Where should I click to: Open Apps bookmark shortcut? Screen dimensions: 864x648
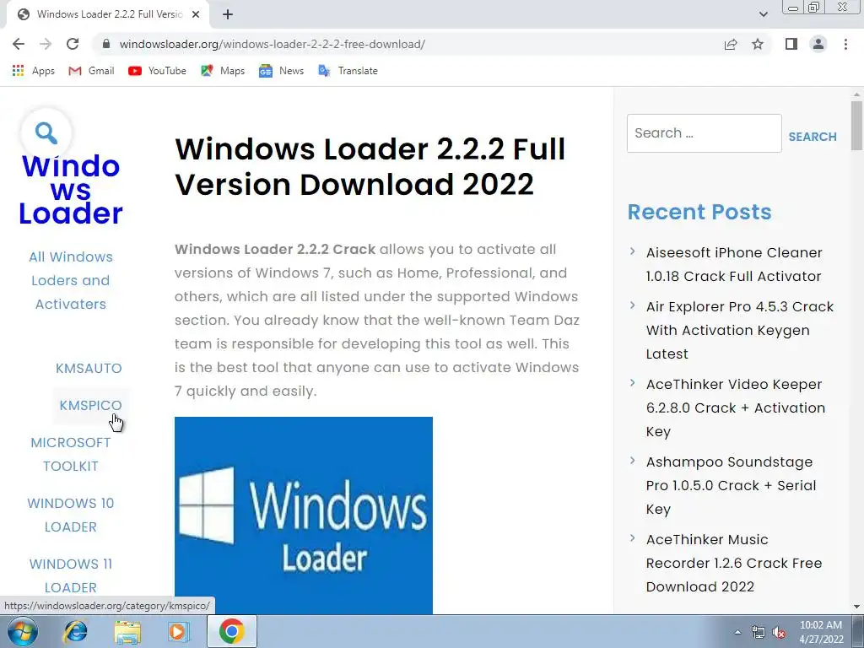point(34,71)
